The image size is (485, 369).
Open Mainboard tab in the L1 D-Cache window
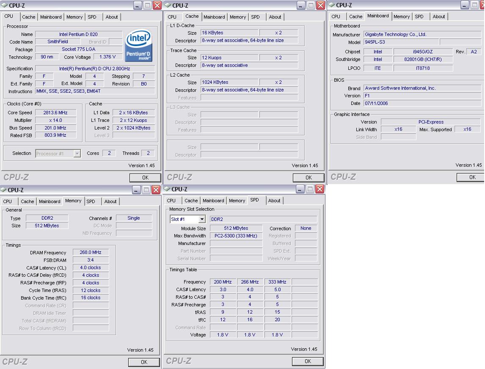pos(214,17)
